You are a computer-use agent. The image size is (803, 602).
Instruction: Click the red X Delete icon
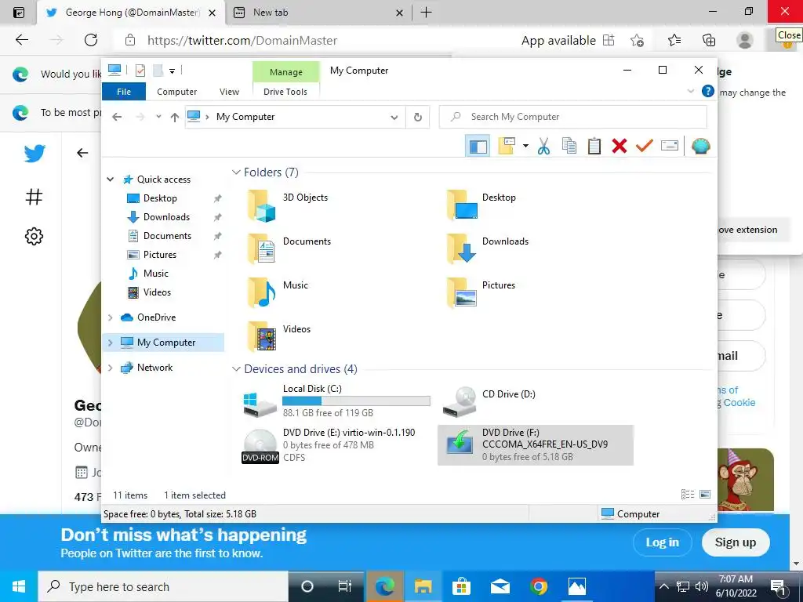(x=620, y=147)
